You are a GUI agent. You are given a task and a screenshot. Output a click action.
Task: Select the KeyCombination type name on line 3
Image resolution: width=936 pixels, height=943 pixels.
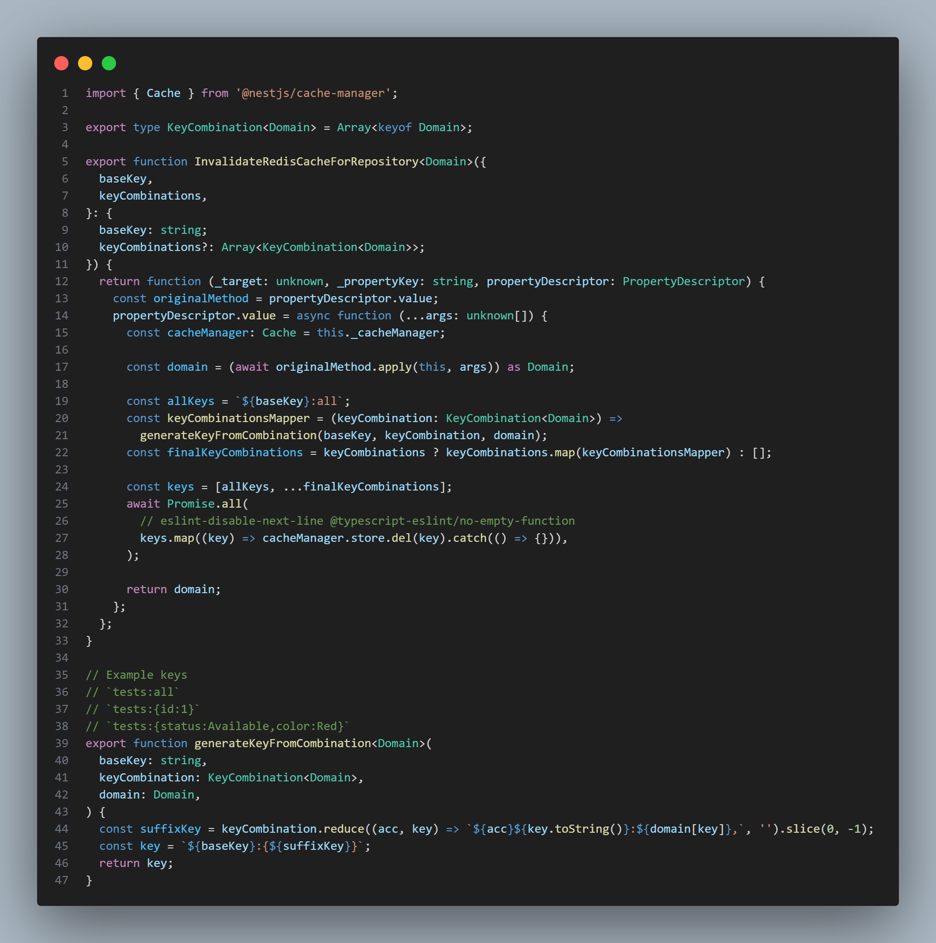coord(216,127)
